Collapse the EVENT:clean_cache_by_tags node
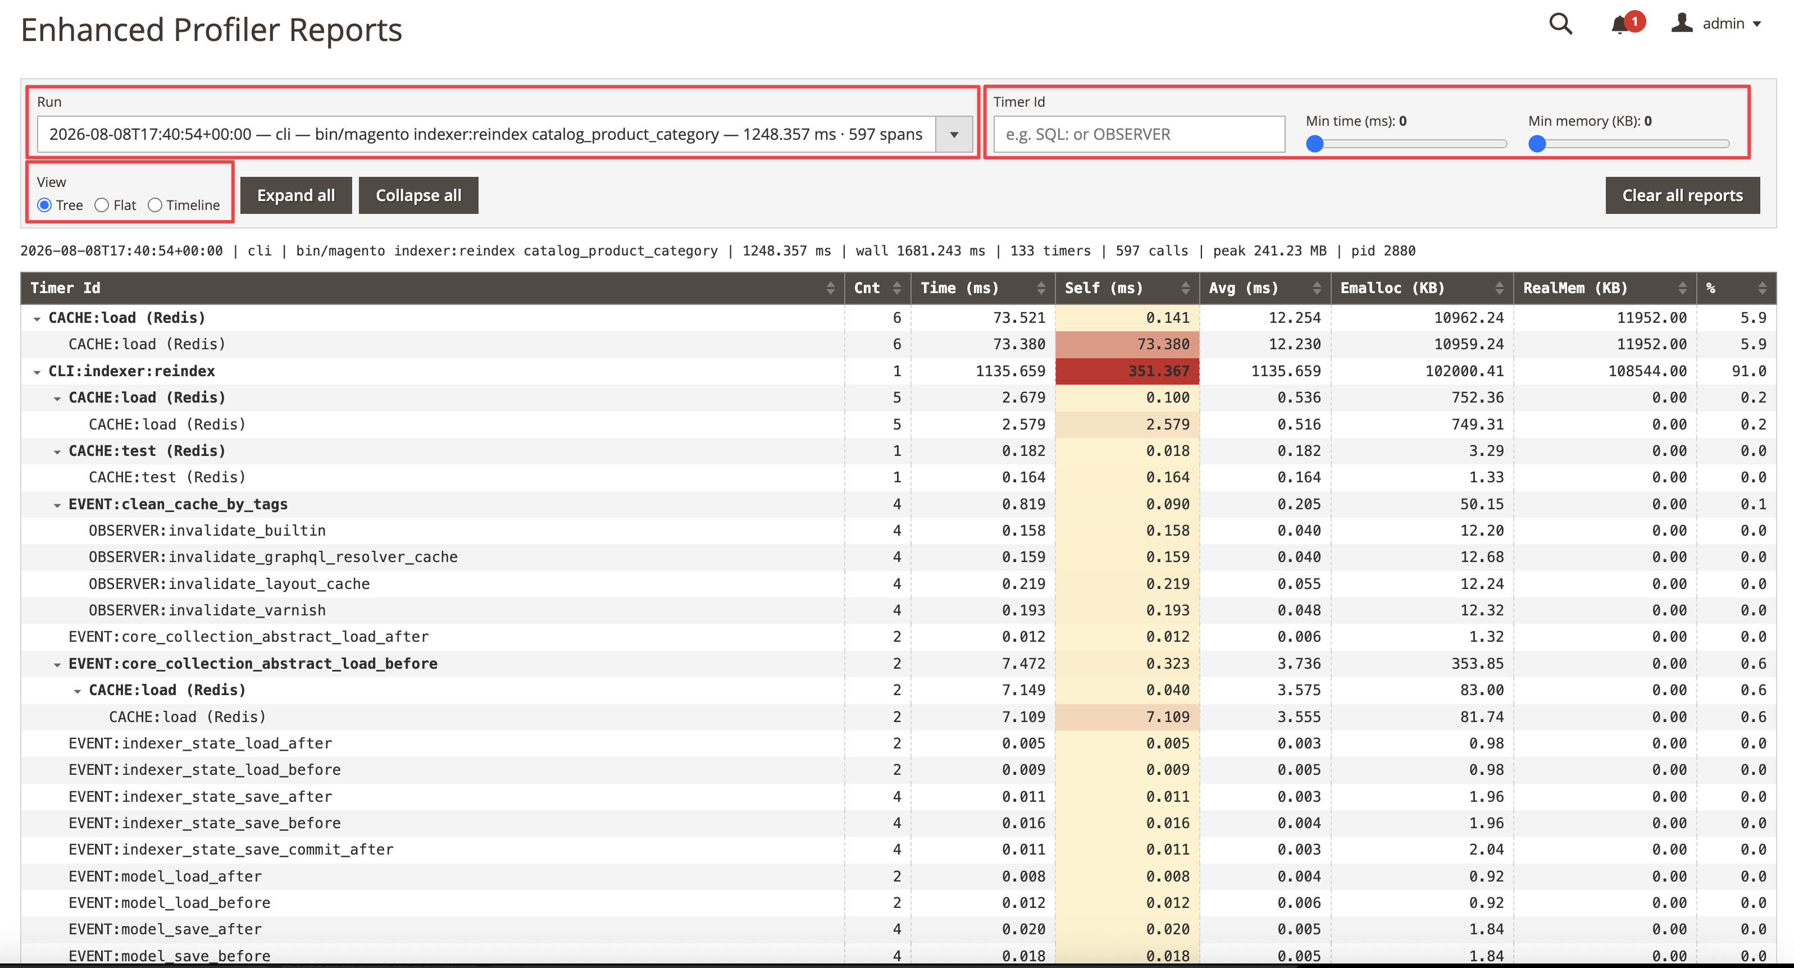 tap(57, 505)
